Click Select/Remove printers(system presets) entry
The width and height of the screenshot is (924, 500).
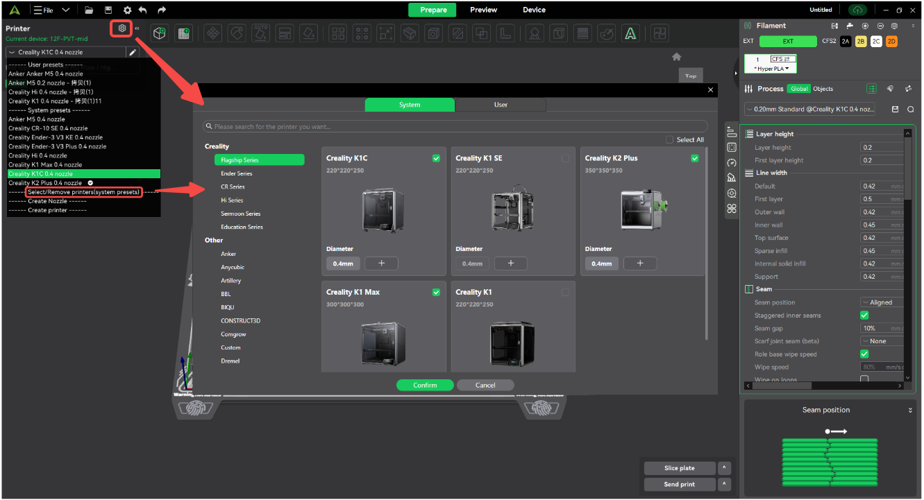83,192
